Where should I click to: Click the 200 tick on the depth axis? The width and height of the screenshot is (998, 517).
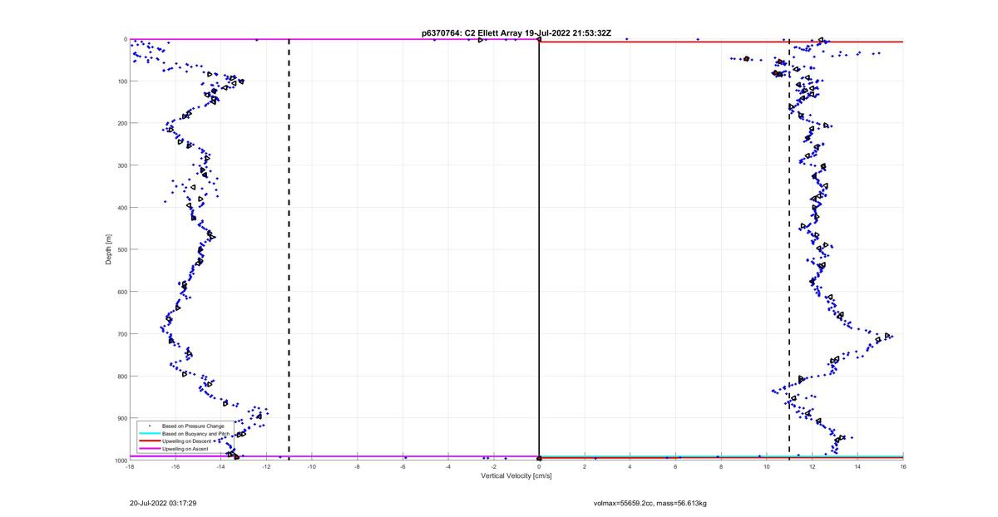(121, 123)
